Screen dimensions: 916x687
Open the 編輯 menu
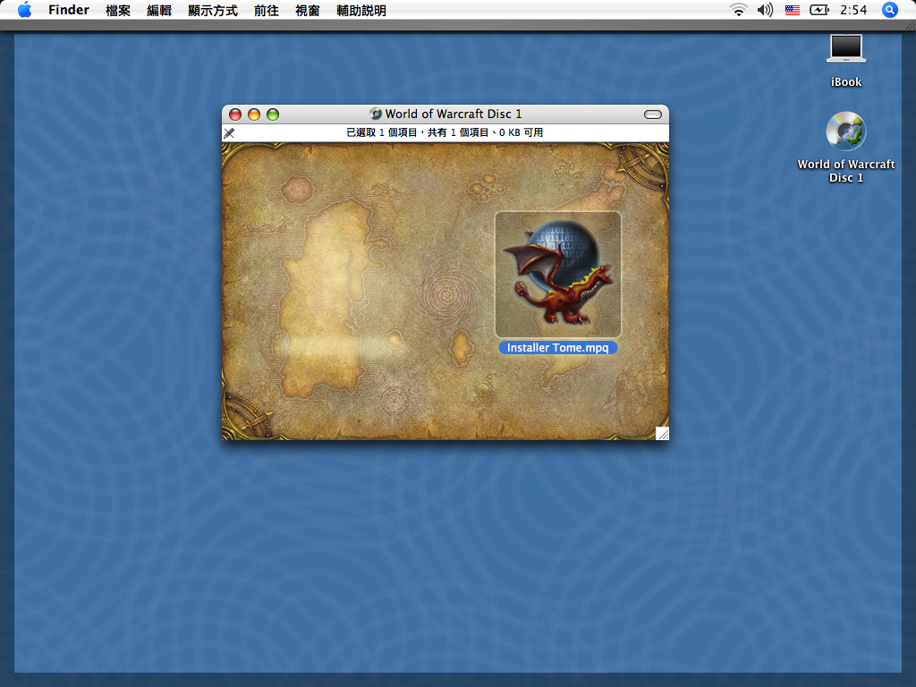pos(159,11)
